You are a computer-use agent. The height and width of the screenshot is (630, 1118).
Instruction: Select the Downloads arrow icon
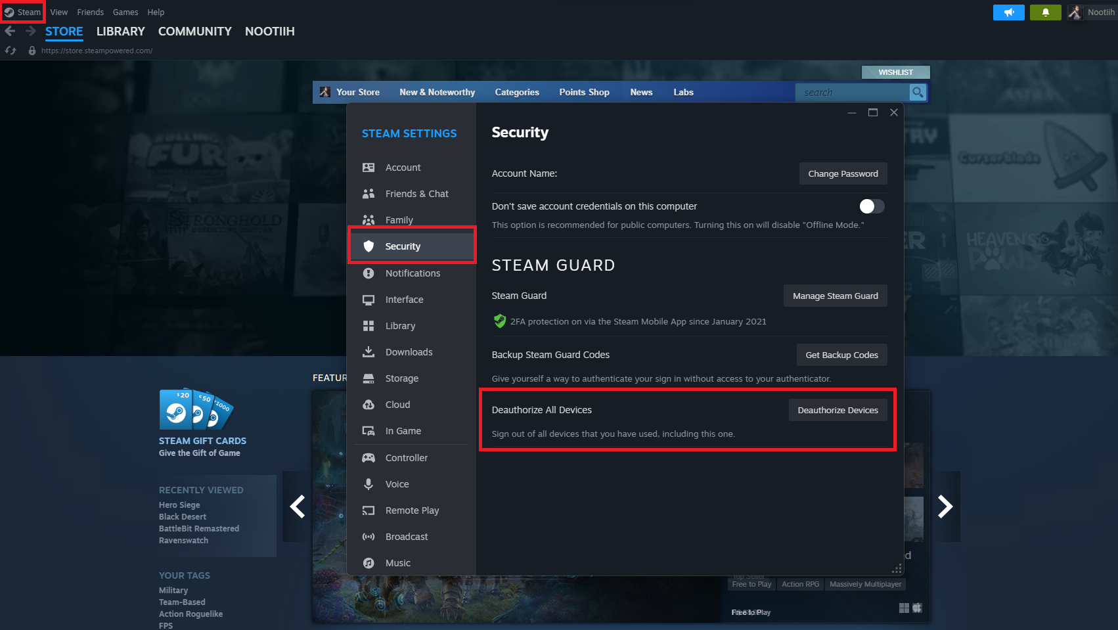pos(369,352)
